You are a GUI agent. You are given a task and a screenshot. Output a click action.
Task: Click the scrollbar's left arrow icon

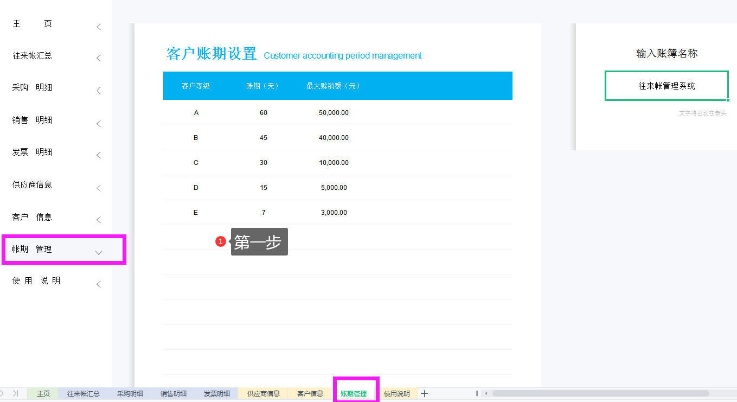[486, 393]
